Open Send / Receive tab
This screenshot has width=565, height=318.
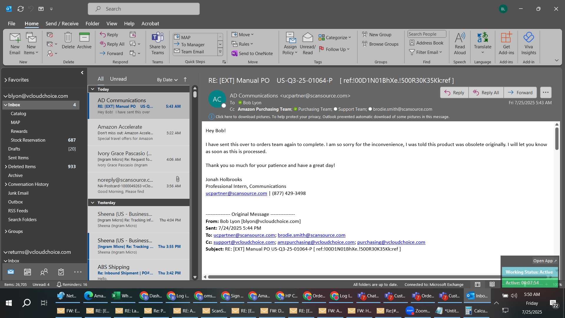(x=62, y=24)
